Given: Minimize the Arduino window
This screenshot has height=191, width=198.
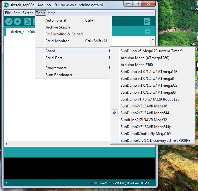Looking at the screenshot, I should 128,4.
